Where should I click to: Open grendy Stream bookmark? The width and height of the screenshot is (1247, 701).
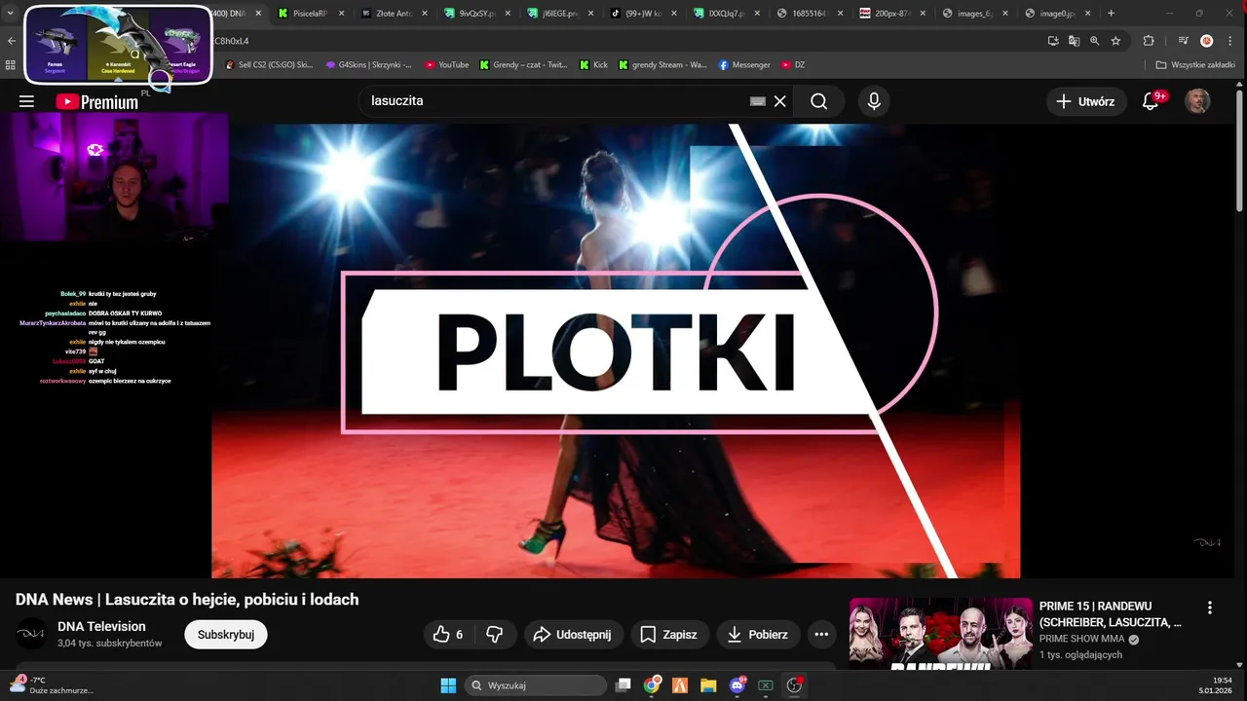point(662,65)
